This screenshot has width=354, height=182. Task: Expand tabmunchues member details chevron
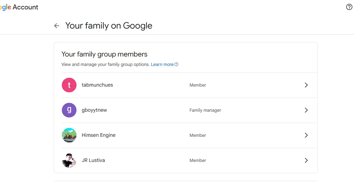(306, 85)
